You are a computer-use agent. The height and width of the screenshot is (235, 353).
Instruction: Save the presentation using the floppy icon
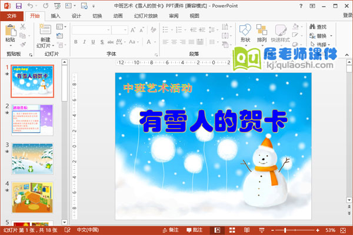19,6
